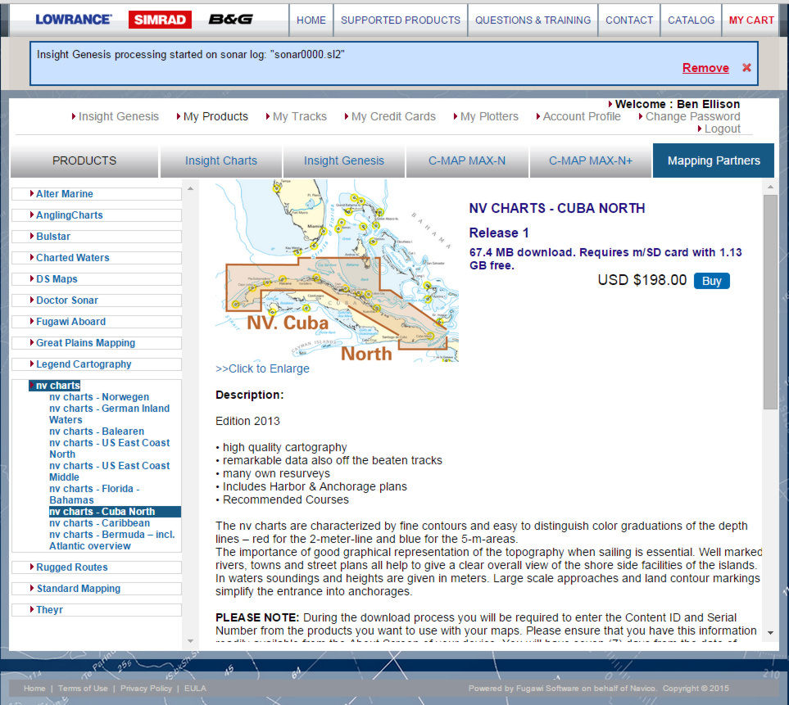Viewport: 789px width, 705px height.
Task: Select nv charts - Cuba North
Action: click(115, 512)
